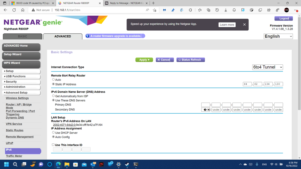Open Settings gear on the taskbar
Screen dimensions: 301x169
point(119,164)
